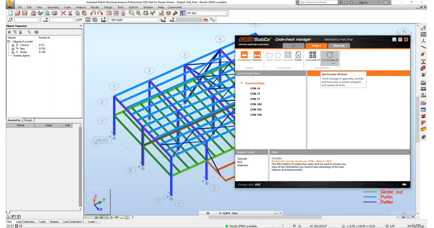Click the Synchronize all icon
Image resolution: width=434 pixels, height=228 pixels.
coord(329,55)
